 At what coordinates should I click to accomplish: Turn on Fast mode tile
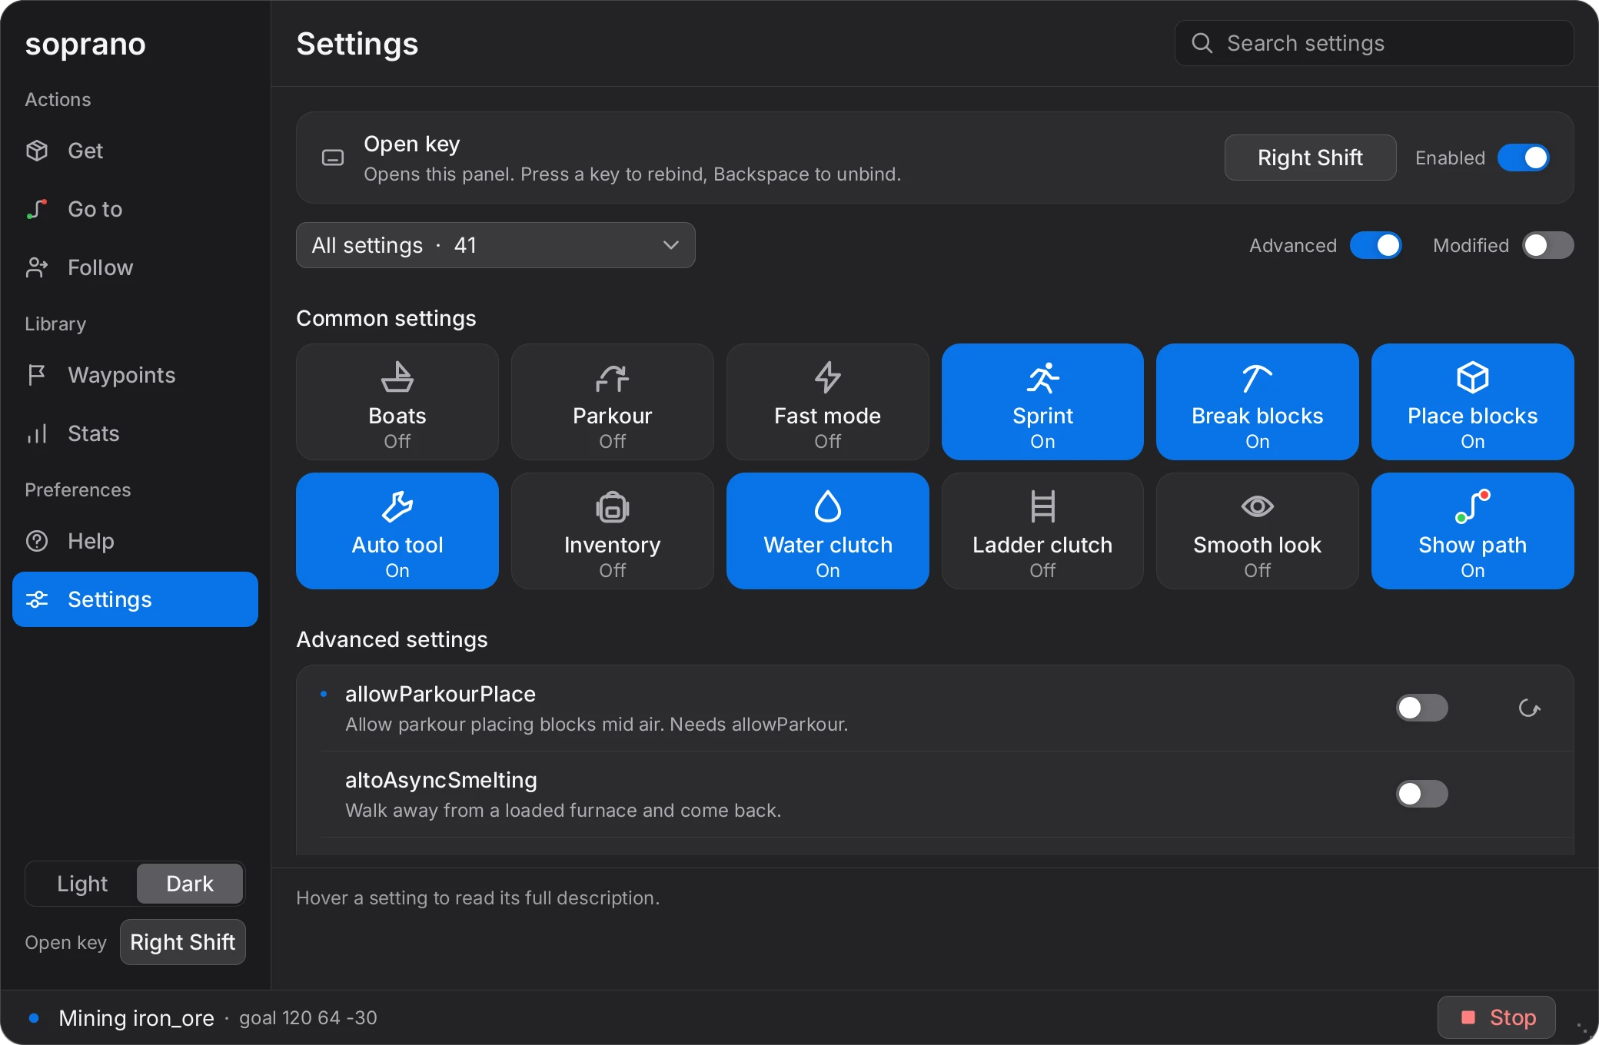[827, 402]
